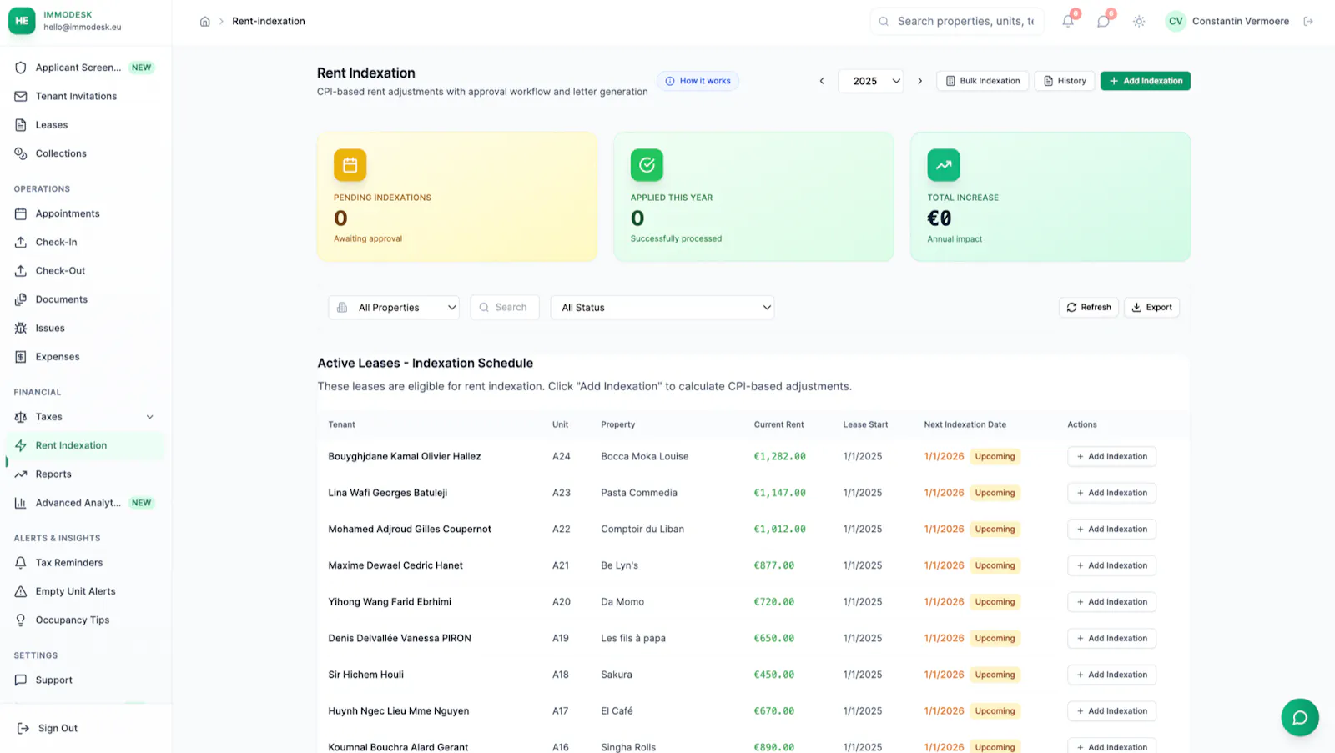Click tenant name Koumnal Bouchra Alard Gerant
The height and width of the screenshot is (753, 1335).
(398, 747)
